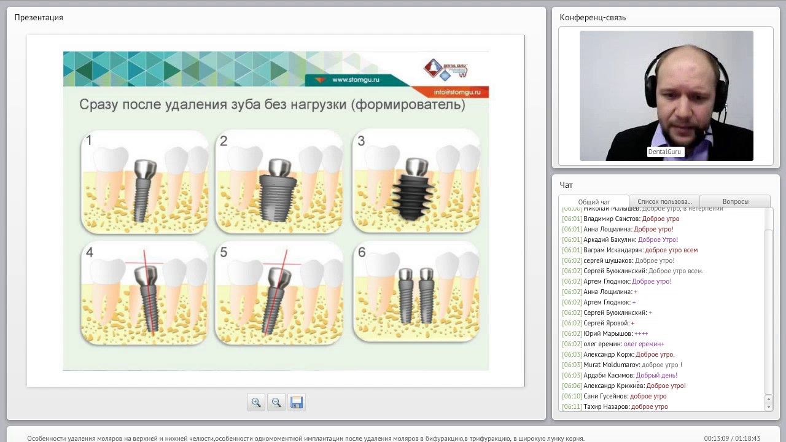The width and height of the screenshot is (786, 442).
Task: Click the Dental Guru logo on slide
Action: (x=446, y=68)
